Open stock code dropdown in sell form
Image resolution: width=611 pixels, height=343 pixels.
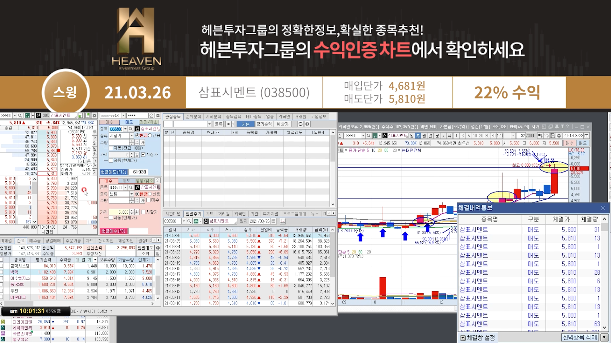125,129
